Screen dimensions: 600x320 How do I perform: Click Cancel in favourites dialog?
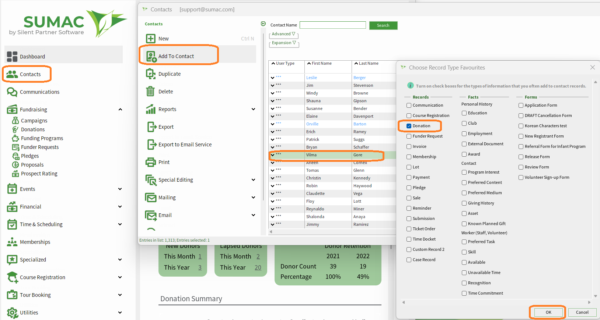tap(582, 312)
